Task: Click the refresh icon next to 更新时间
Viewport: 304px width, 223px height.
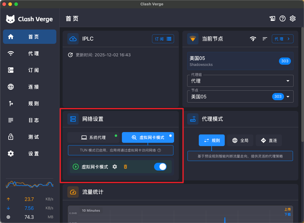Action: (x=70, y=55)
